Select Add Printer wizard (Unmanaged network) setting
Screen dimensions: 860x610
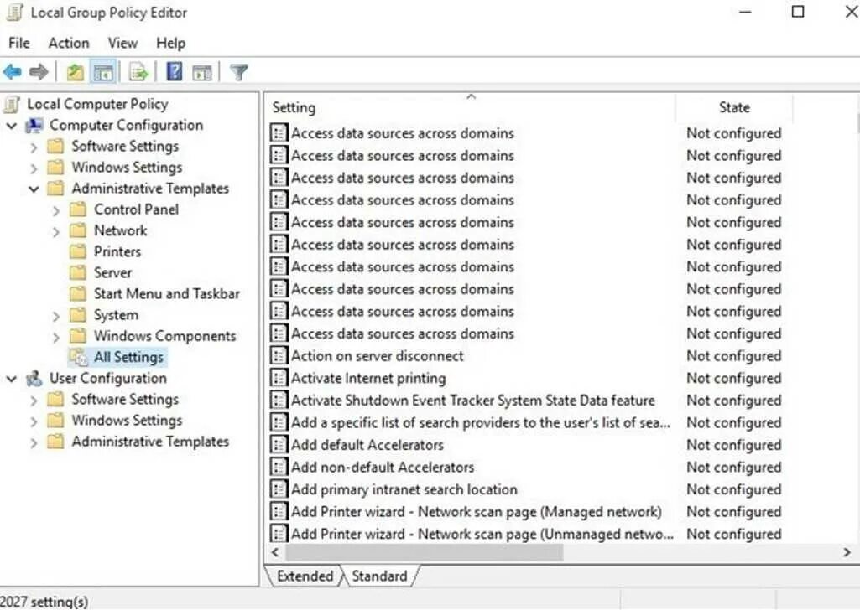coord(482,534)
